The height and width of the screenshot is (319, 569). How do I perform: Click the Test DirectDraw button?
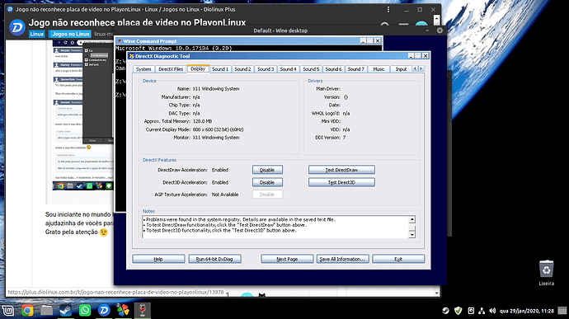[x=341, y=170]
